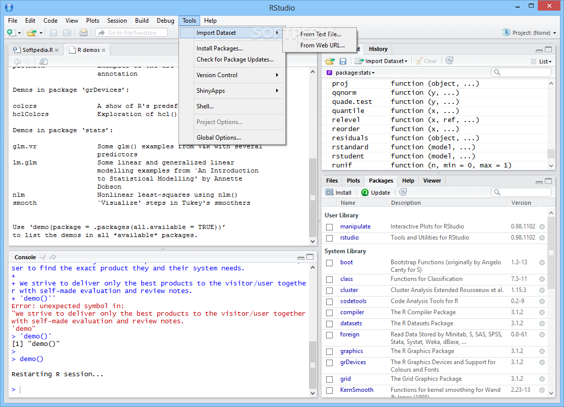Click the Packages pane refresh icon
This screenshot has height=407, width=564.
[403, 192]
